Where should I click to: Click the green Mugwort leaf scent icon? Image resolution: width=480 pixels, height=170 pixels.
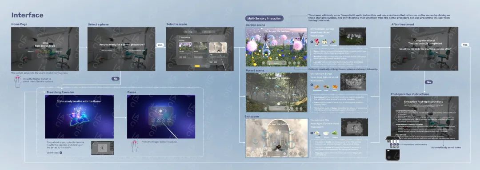coord(335,133)
